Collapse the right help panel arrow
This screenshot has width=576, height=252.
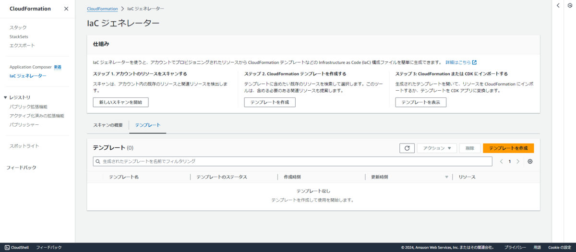[x=558, y=5]
